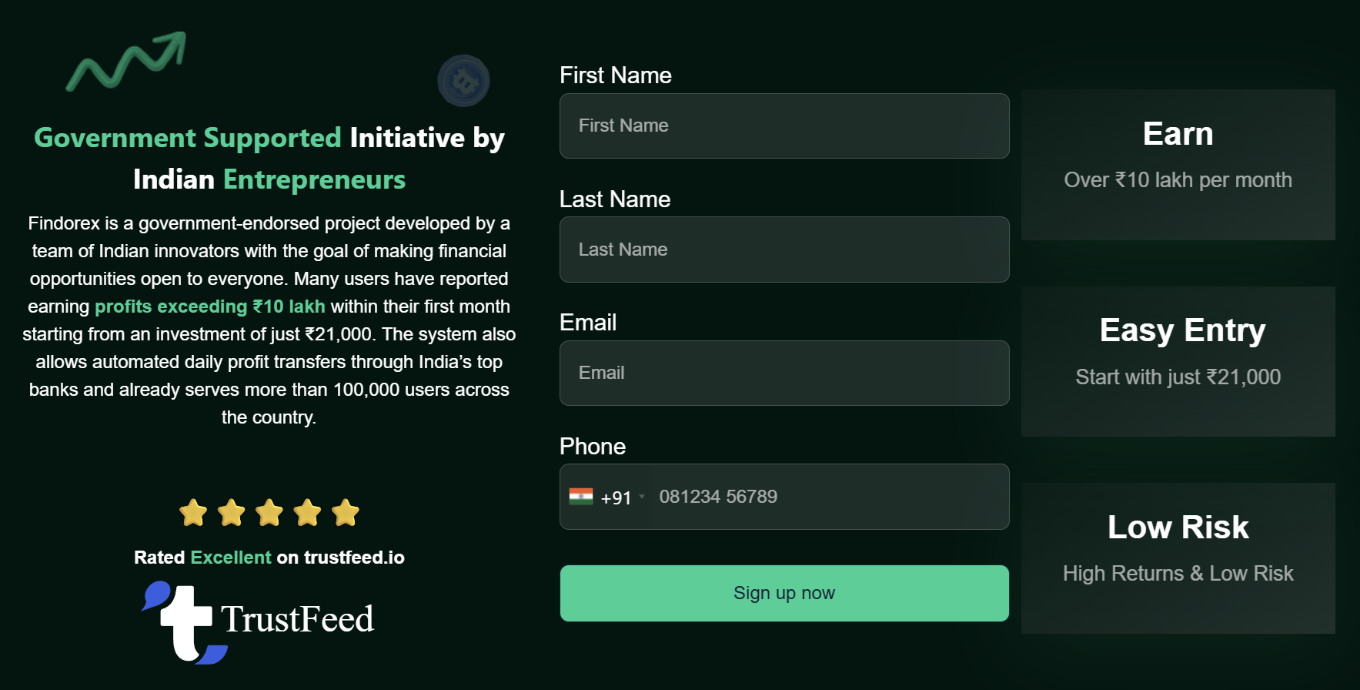Screen dimensions: 1360x690
Task: Click the Earn feature card
Action: tap(1178, 165)
